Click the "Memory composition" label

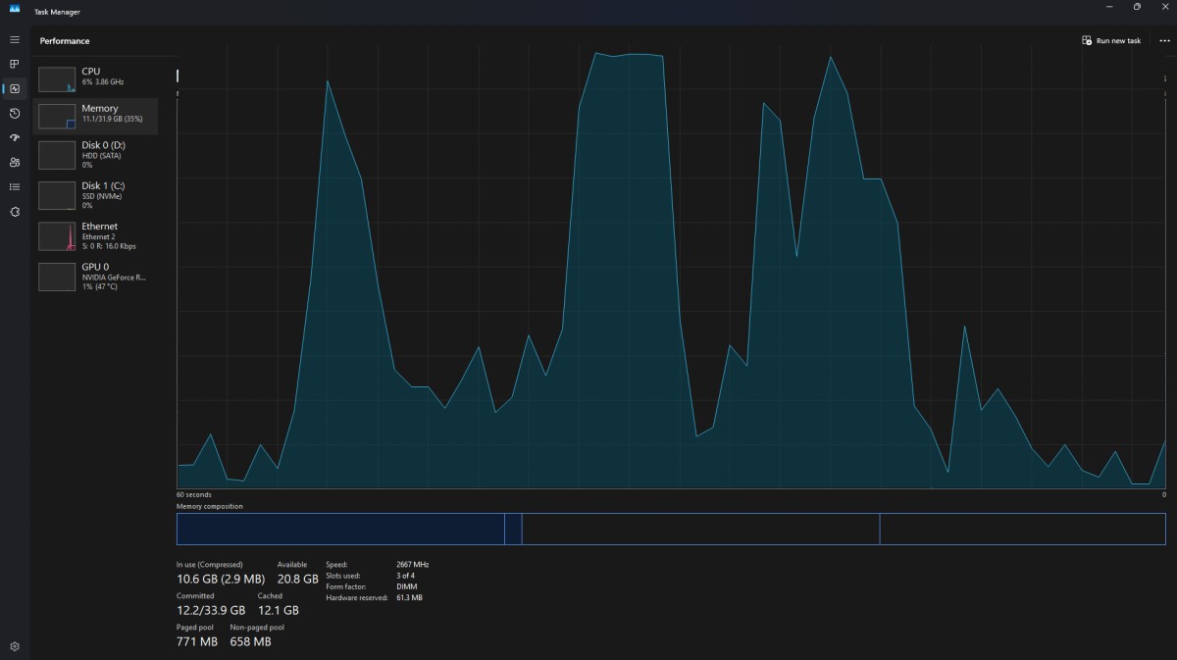(x=209, y=506)
